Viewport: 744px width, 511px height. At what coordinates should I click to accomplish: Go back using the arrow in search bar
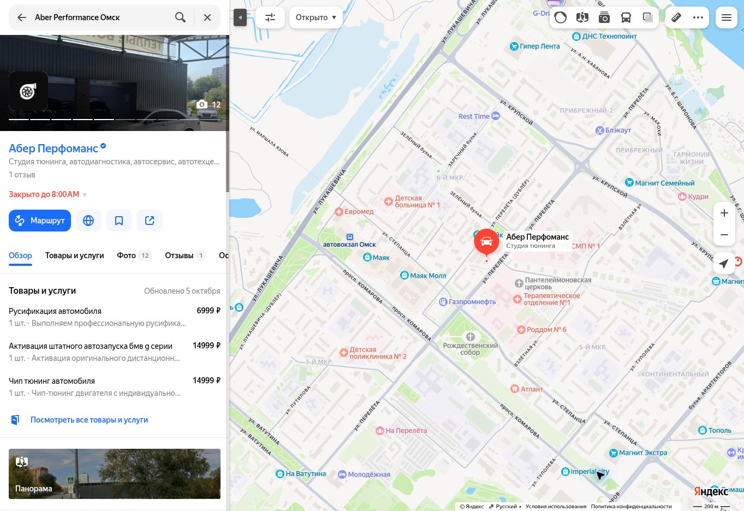point(22,17)
